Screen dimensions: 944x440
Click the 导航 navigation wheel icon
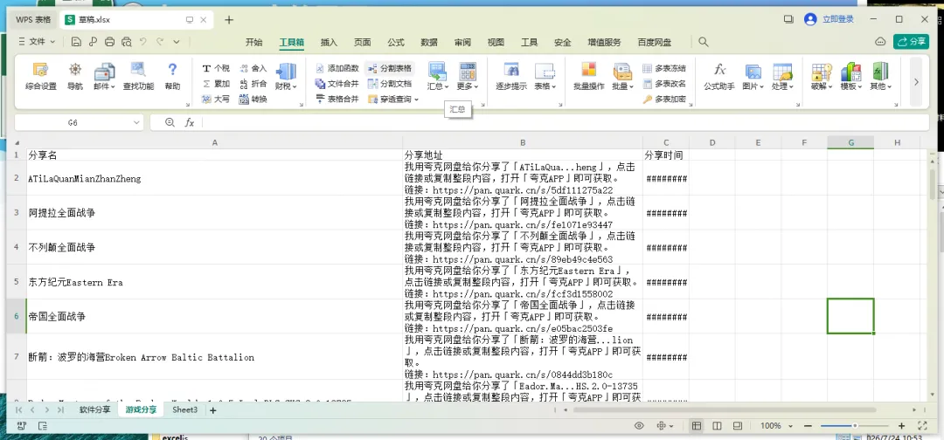75,76
